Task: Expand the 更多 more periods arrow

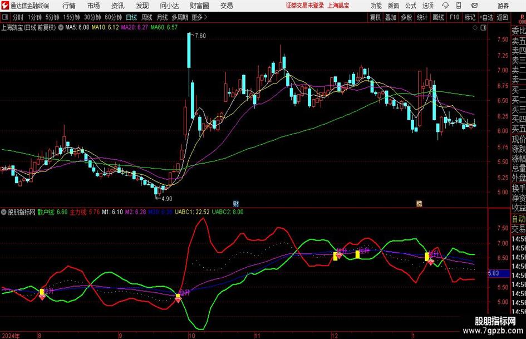Action: 200,17
